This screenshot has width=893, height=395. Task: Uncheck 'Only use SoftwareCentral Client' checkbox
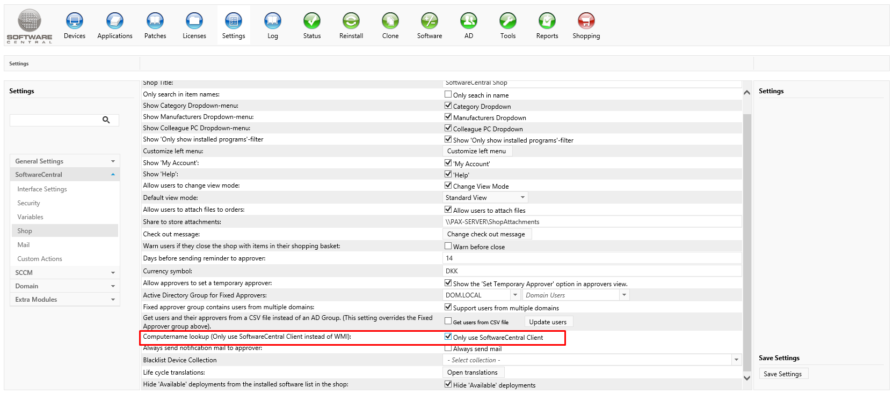448,337
